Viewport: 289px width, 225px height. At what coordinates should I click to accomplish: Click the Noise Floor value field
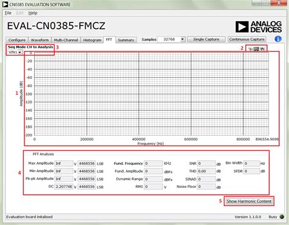point(206,187)
